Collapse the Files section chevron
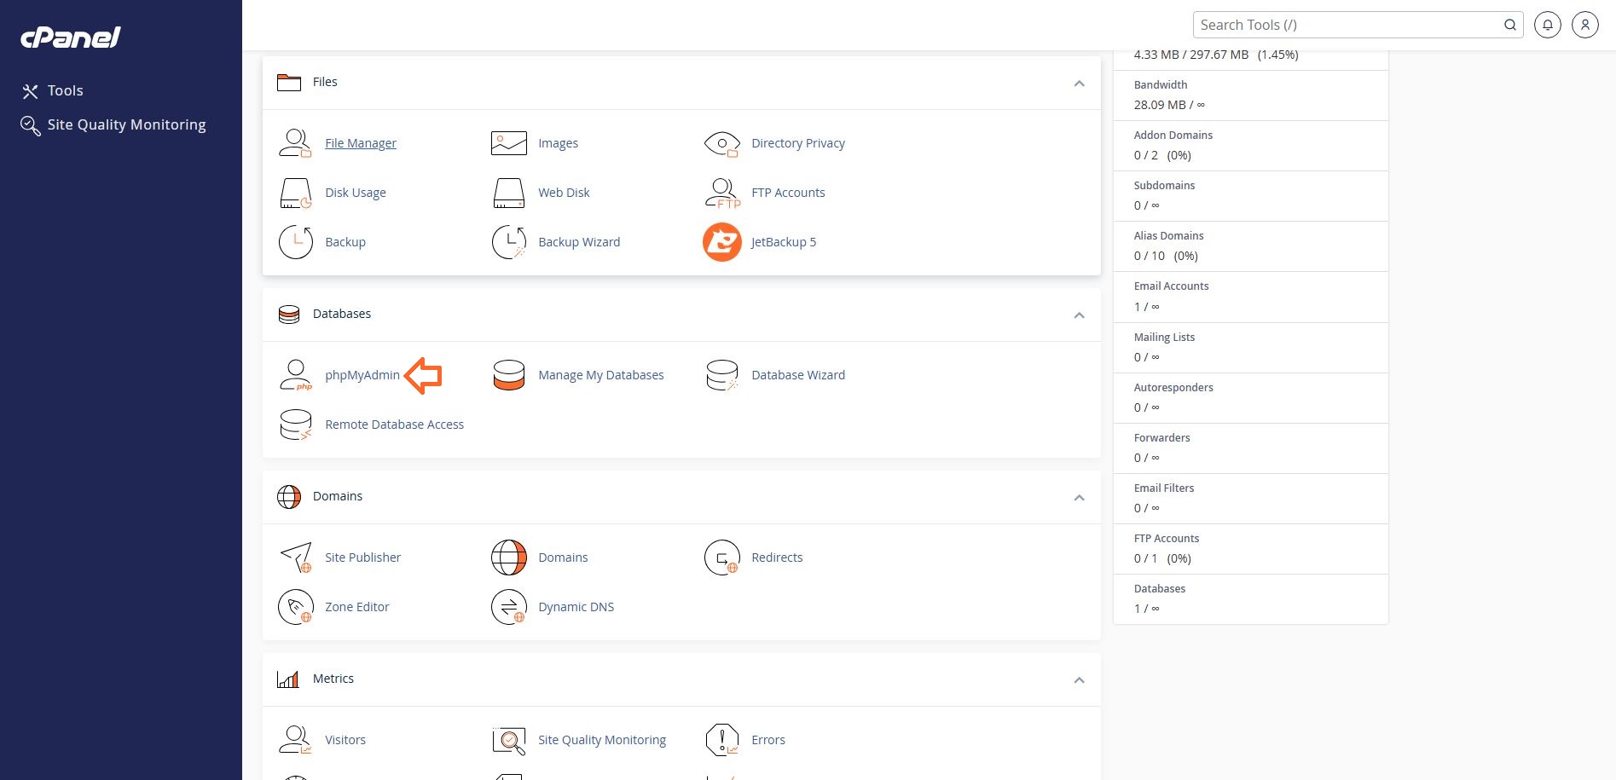 1079,84
